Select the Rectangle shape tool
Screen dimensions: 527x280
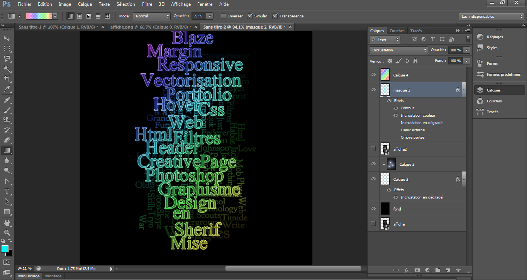7,212
